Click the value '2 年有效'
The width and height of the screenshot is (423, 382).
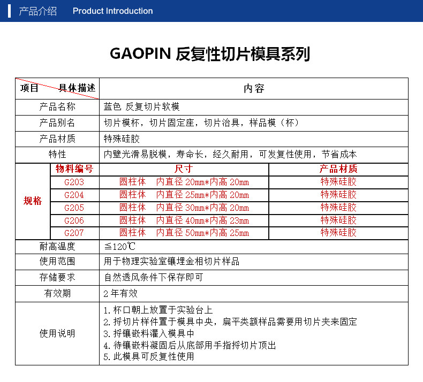tap(120, 293)
